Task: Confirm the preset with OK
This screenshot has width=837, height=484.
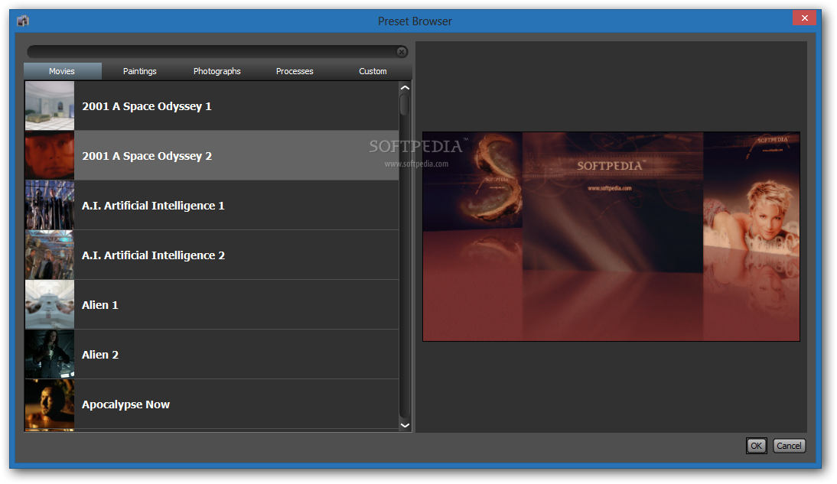Action: [x=757, y=446]
